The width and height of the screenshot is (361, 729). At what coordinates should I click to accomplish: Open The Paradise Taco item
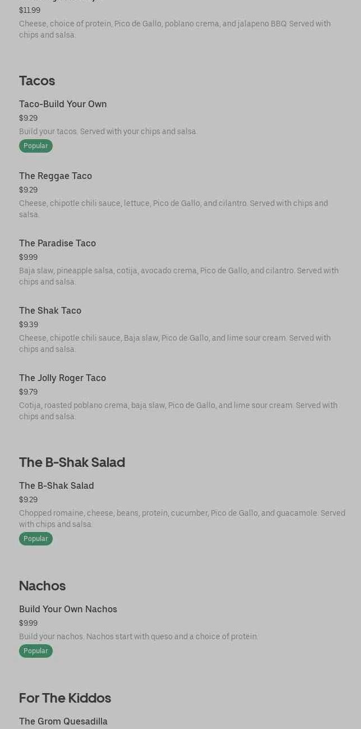tap(57, 244)
